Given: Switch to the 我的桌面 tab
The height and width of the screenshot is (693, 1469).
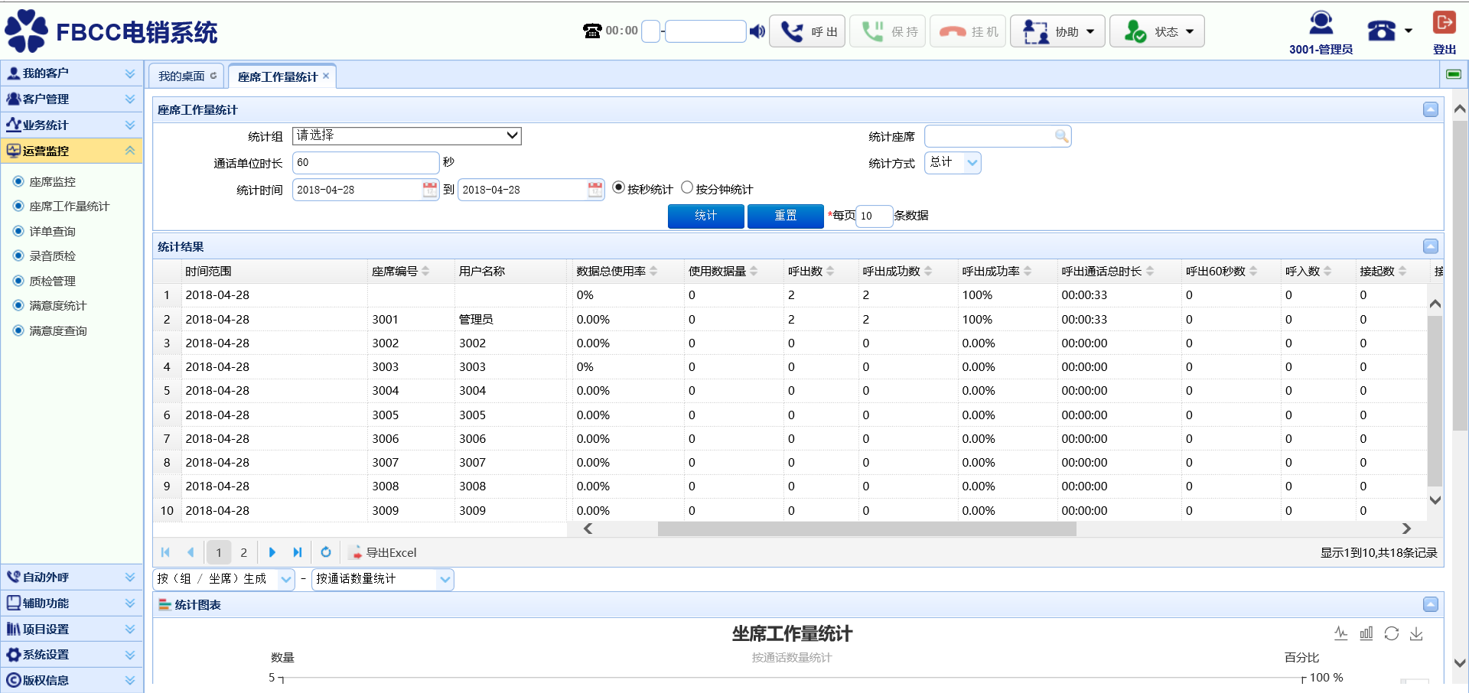Looking at the screenshot, I should click(x=181, y=76).
